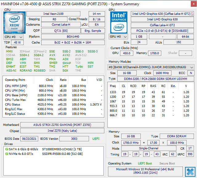Click the CPU Turbo Max row
This screenshot has width=197, height=178.
click(x=53, y=100)
